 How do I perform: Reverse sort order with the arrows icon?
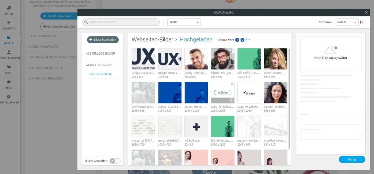click(361, 22)
